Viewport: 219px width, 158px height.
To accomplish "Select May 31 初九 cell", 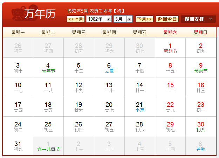I will click(x=18, y=146).
